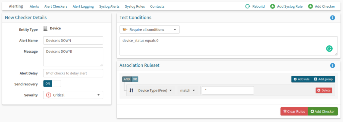
Task: Click the green Grammarly icon in the conditions box
Action: [329, 49]
